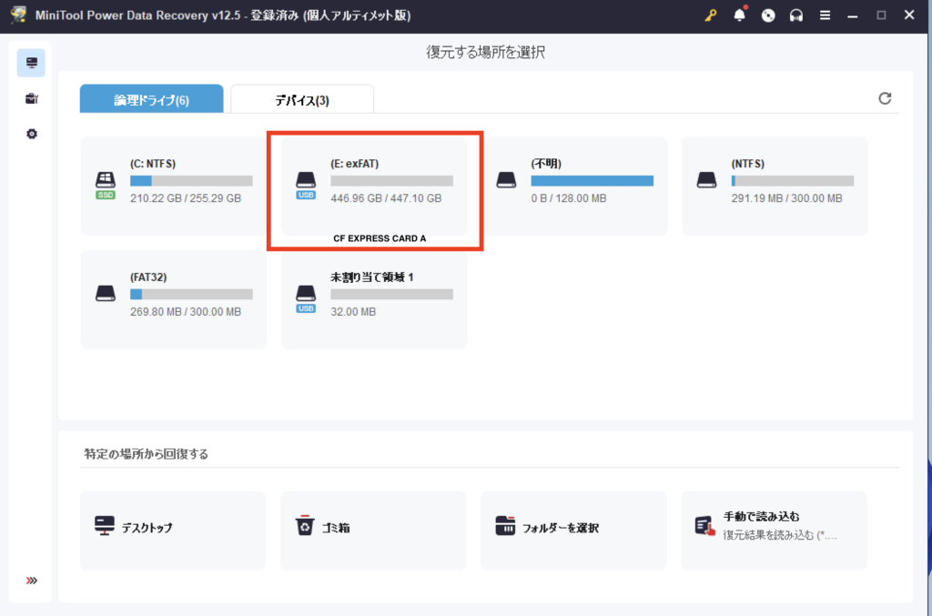932x616 pixels.
Task: Choose フォルダーを選択 option
Action: coord(573,530)
